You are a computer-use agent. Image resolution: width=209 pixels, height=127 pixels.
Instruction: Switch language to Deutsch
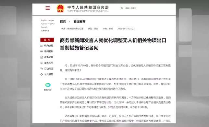click(44, 27)
